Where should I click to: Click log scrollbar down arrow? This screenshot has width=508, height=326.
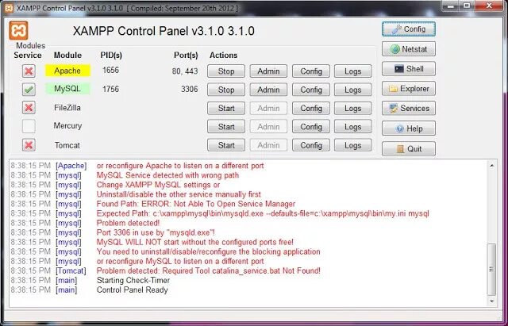tap(492, 301)
